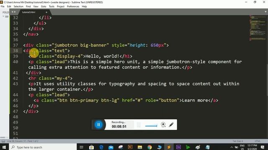This screenshot has width=268, height=150.
Task: Open the Find menu
Action: [28, 7]
